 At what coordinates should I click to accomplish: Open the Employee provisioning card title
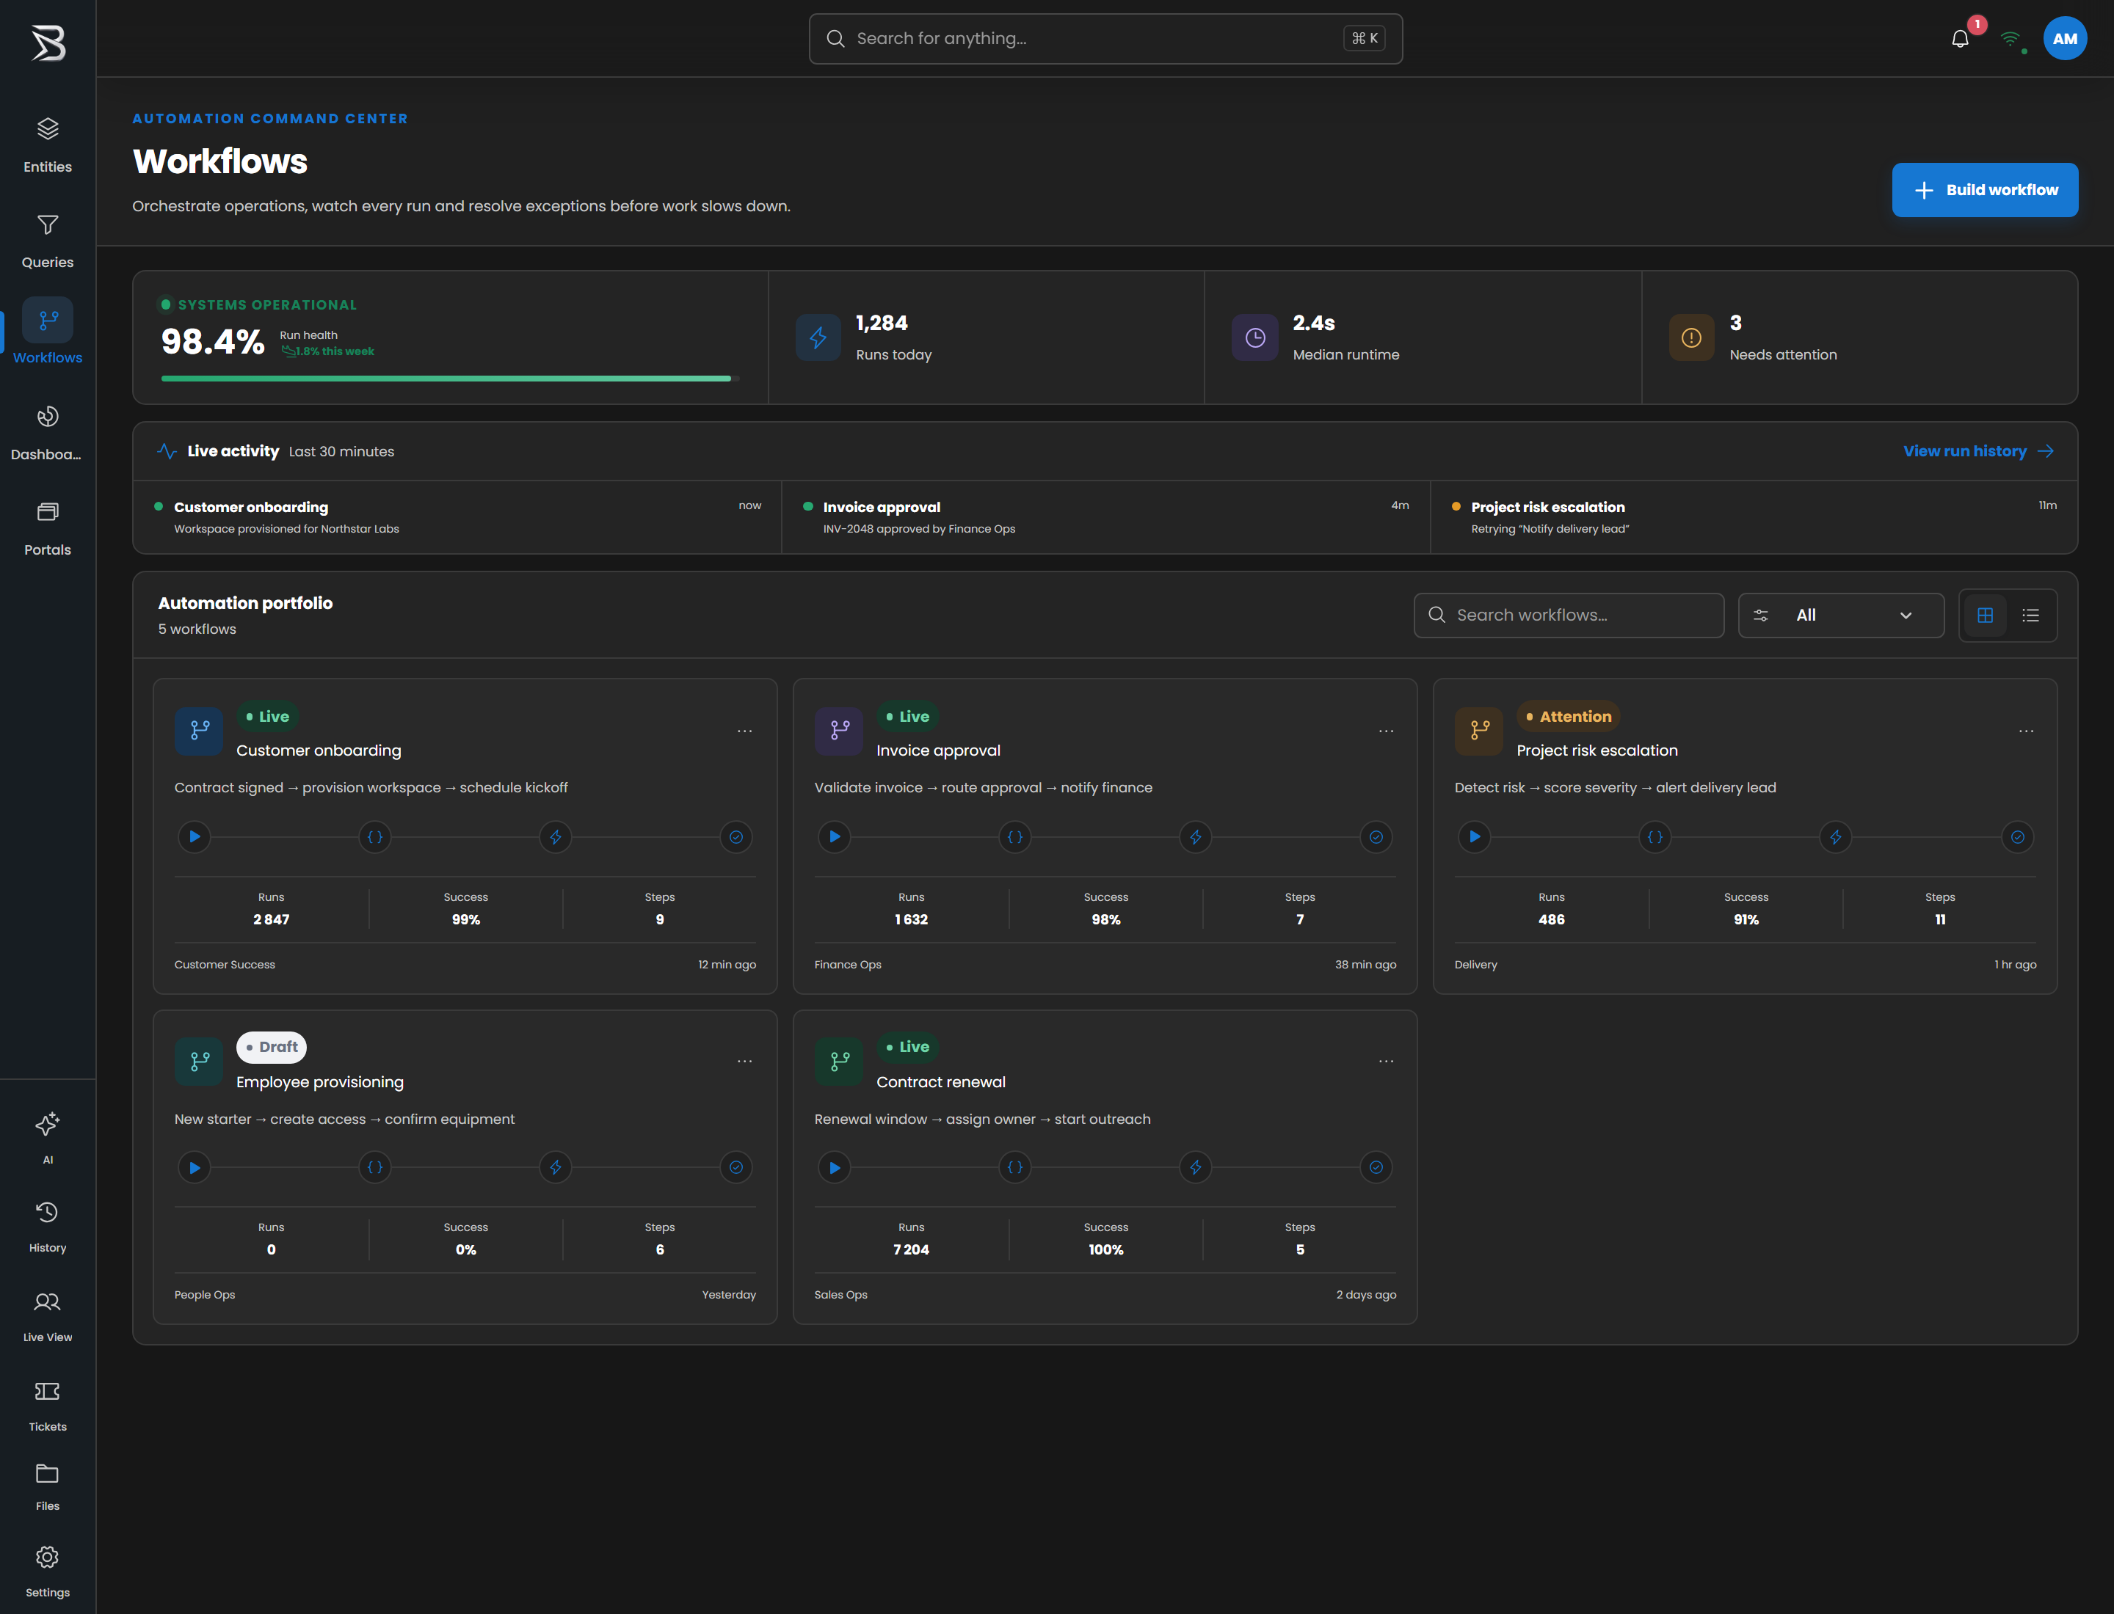point(319,1082)
